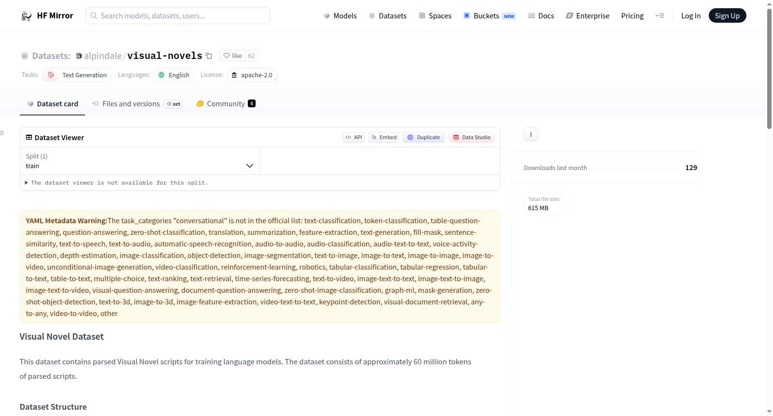Focus the search models and datasets field
The width and height of the screenshot is (773, 416).
[178, 15]
